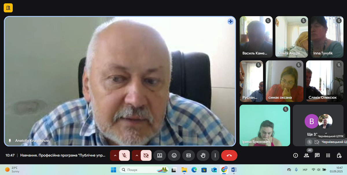This screenshot has width=347, height=175.
Task: Open the emoji reactions button
Action: 174,155
